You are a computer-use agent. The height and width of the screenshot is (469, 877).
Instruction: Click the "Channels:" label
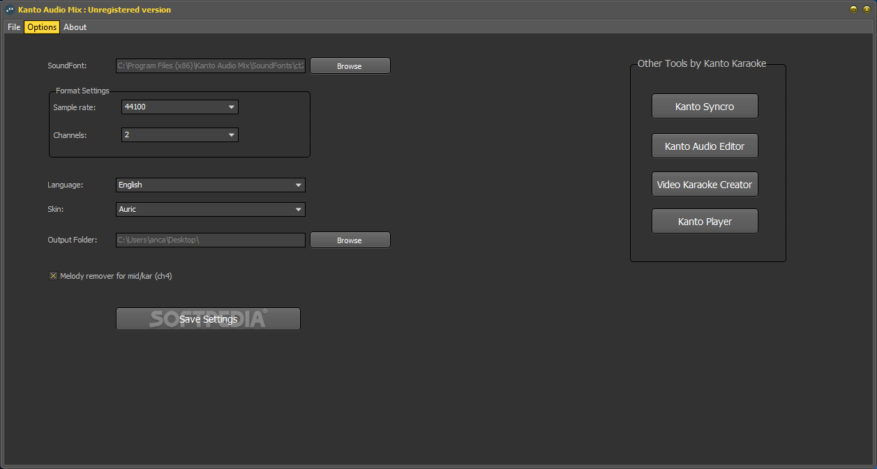pyautogui.click(x=70, y=135)
